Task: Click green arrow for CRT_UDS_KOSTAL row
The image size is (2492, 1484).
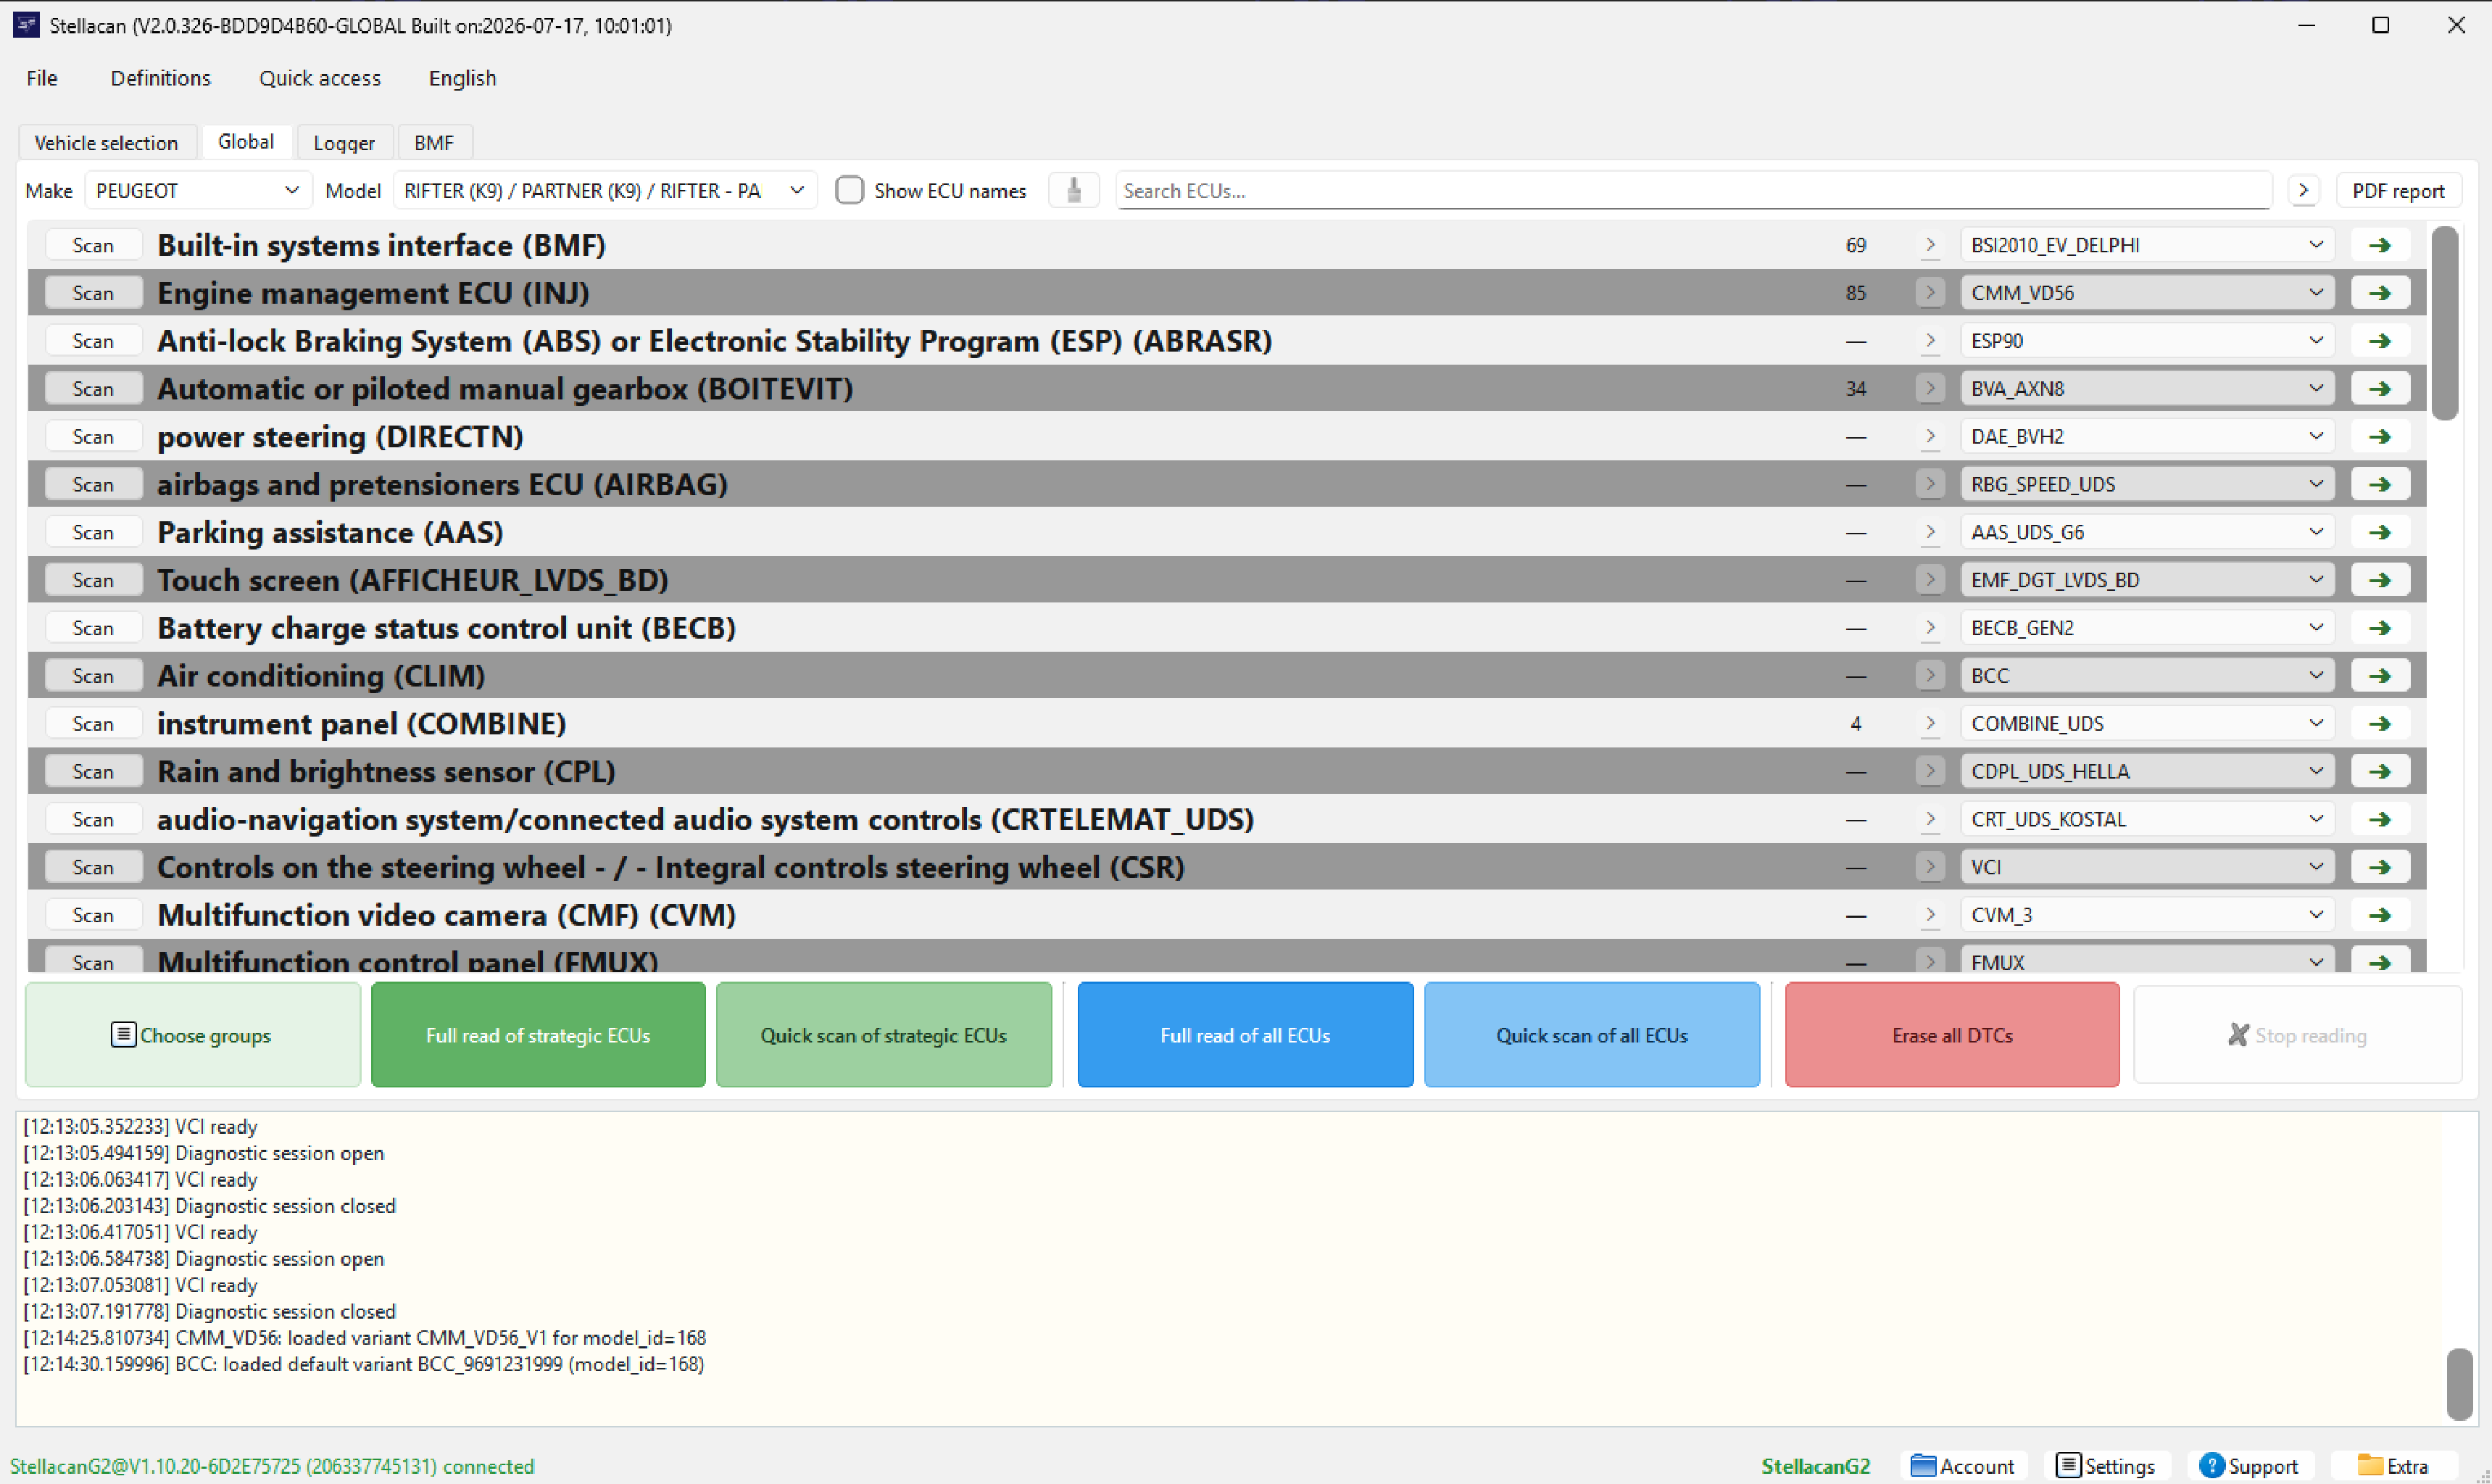Action: coord(2379,819)
